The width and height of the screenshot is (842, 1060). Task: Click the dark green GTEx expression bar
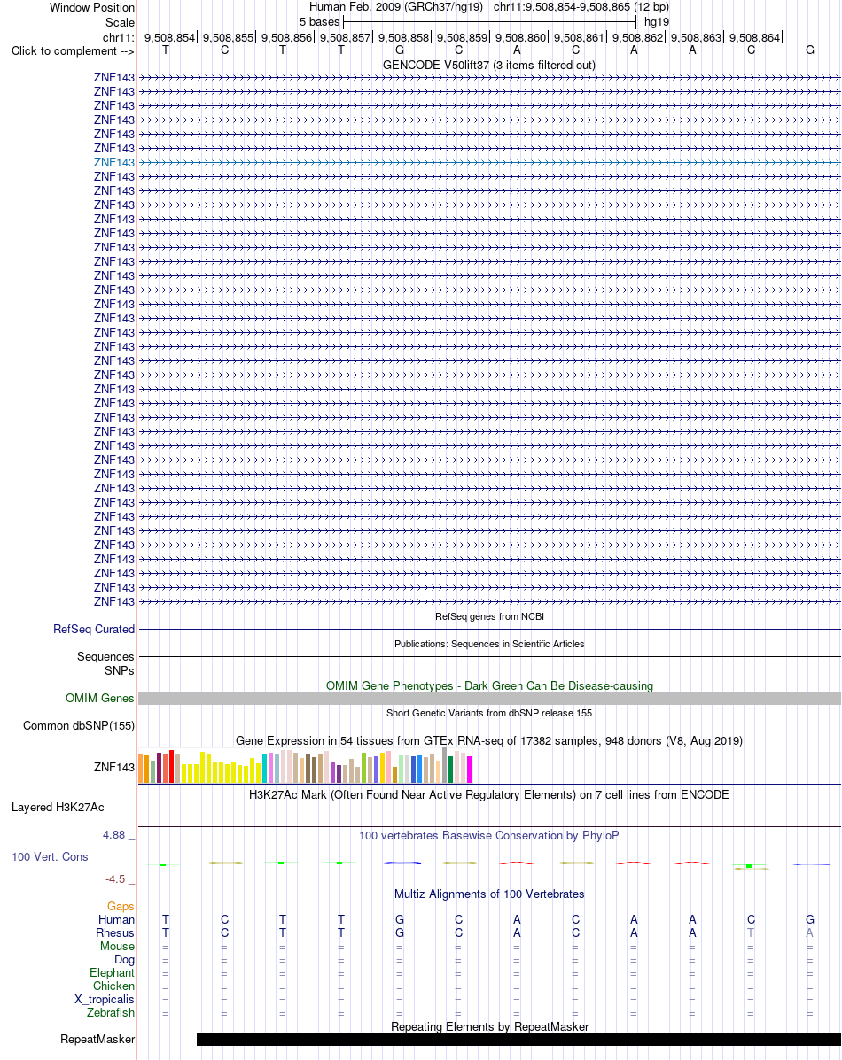451,770
